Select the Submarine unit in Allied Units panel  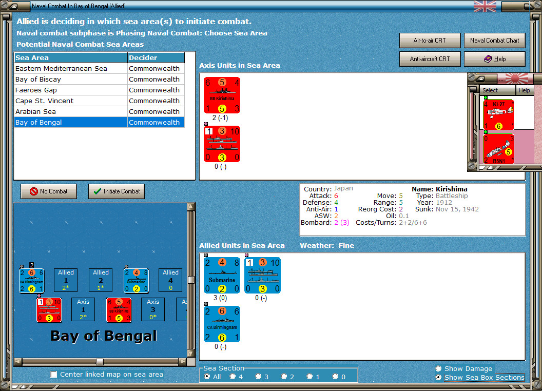point(222,275)
